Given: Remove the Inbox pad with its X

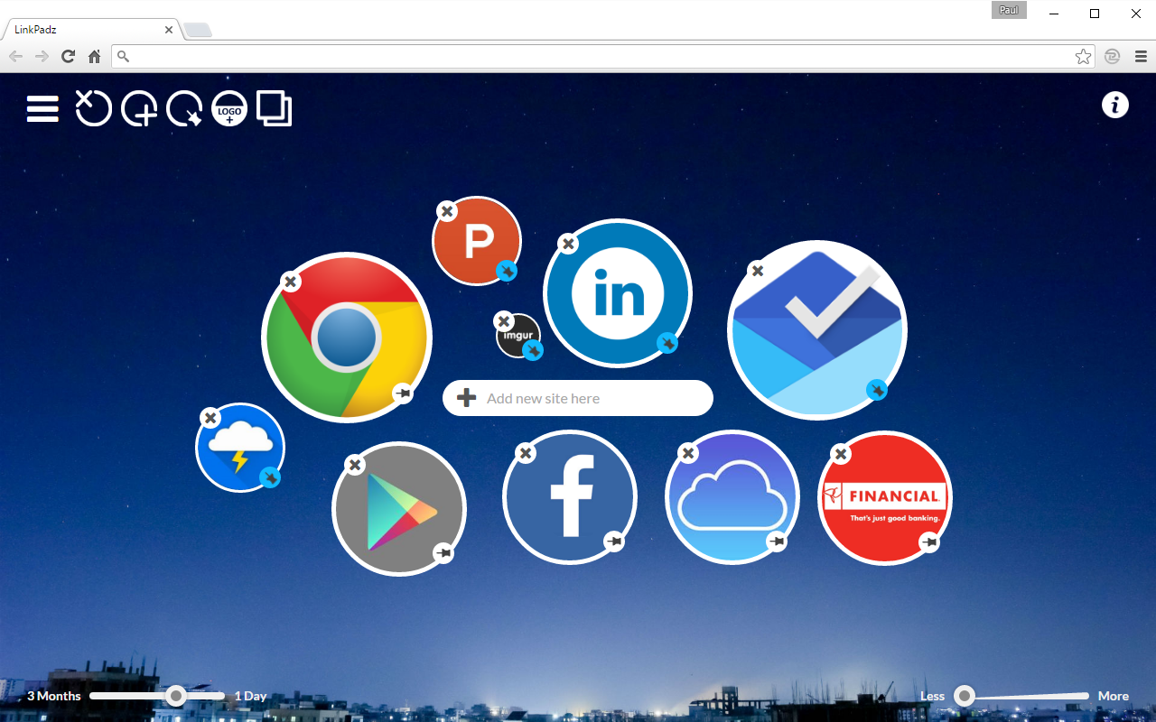Looking at the screenshot, I should pyautogui.click(x=758, y=270).
